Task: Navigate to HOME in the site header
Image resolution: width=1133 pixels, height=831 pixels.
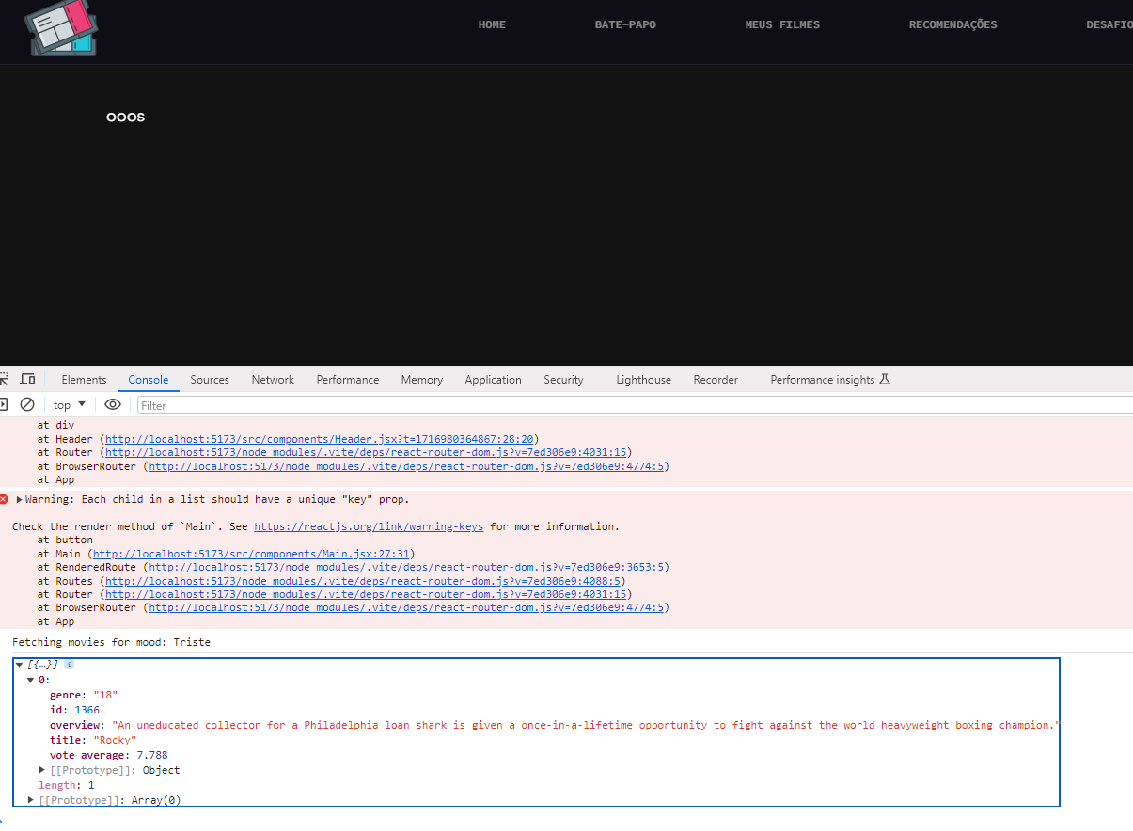Action: 492,24
